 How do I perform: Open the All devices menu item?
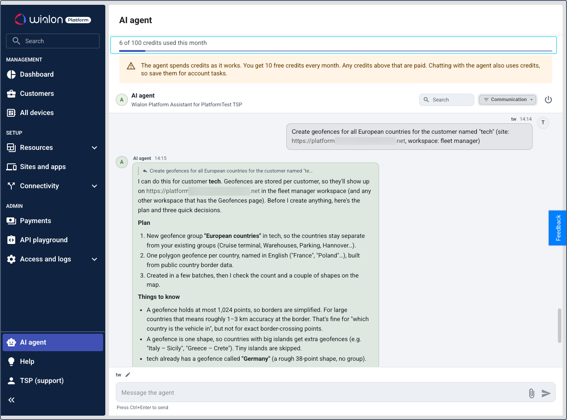pos(53,113)
